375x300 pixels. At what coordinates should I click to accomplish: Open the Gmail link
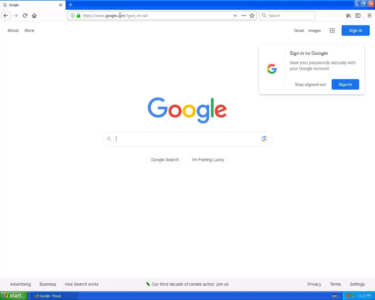click(299, 30)
